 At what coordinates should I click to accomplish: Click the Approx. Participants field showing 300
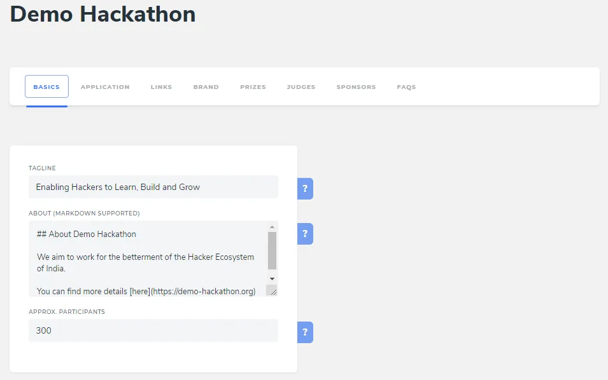(153, 330)
